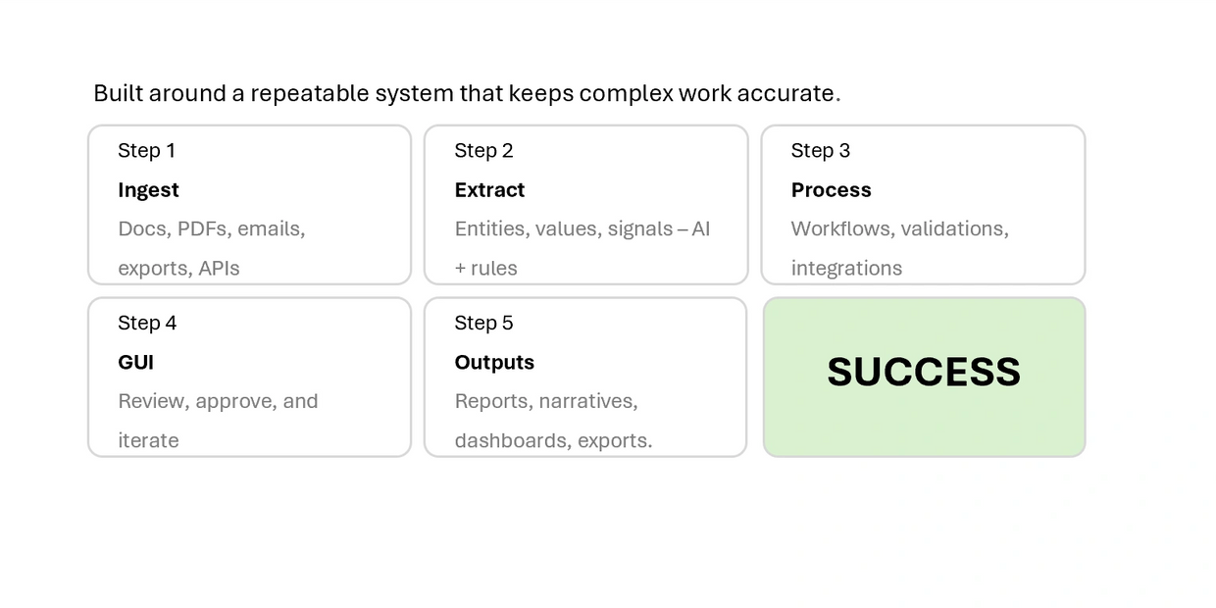Select the "iterate" text line

(148, 440)
